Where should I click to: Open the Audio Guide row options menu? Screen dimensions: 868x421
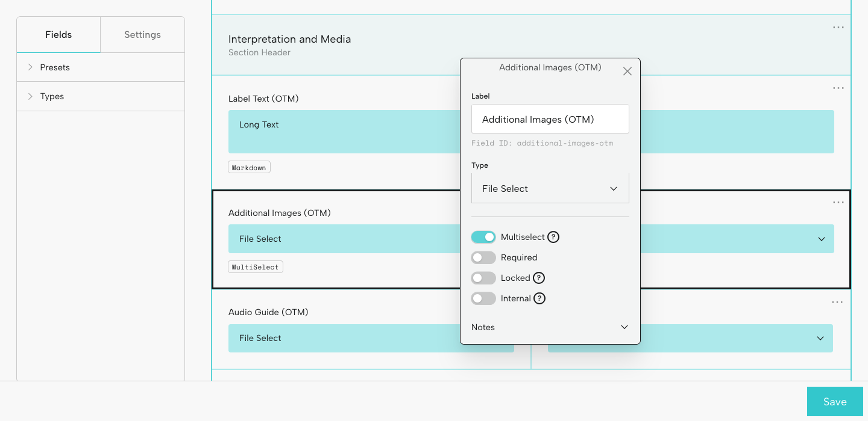click(x=837, y=303)
